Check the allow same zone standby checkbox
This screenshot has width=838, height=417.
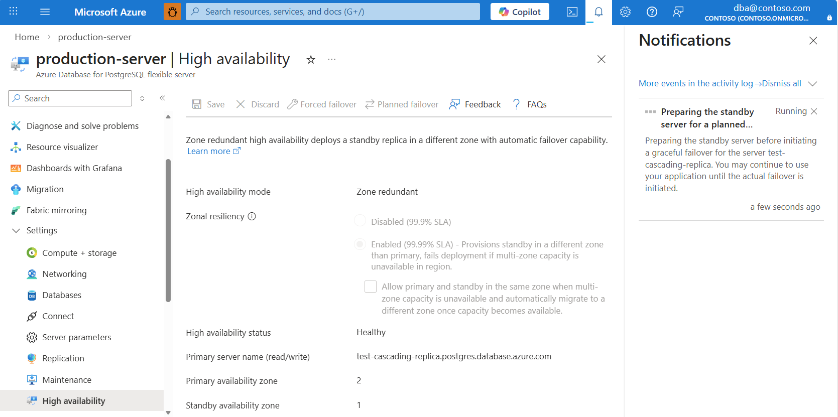[371, 287]
